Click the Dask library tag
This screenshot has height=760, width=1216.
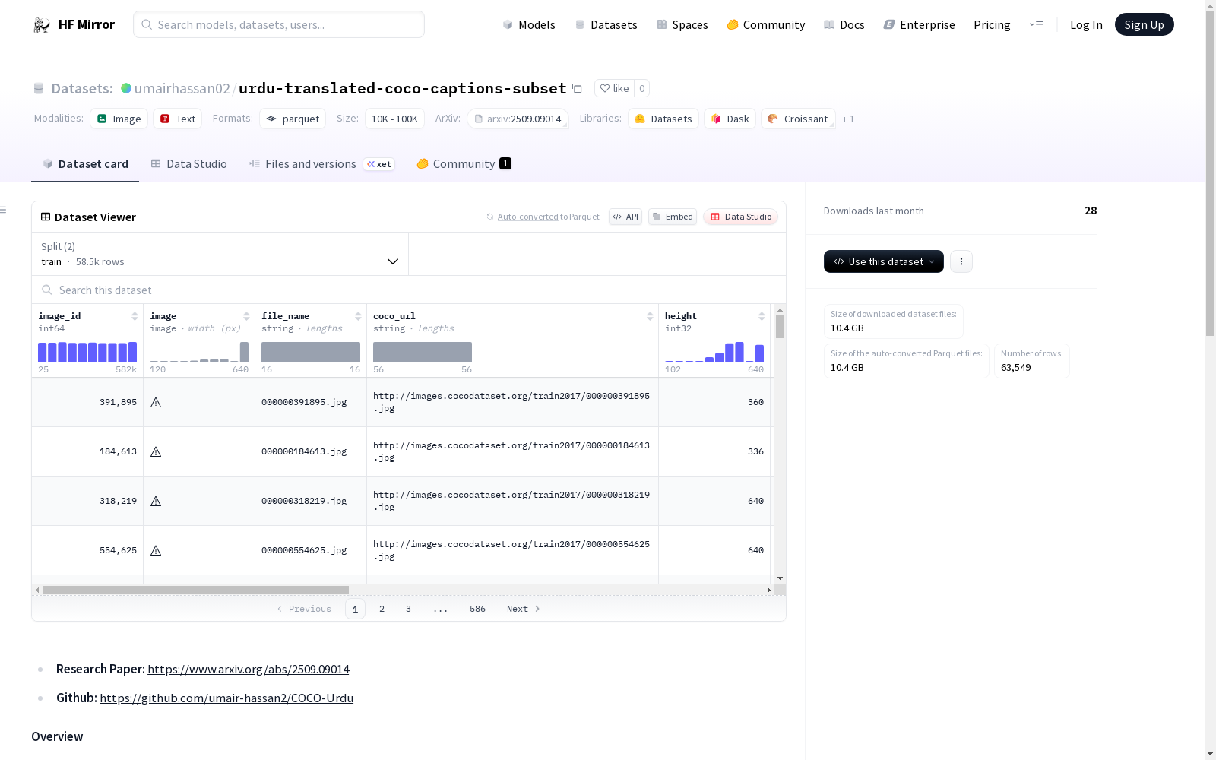730,119
